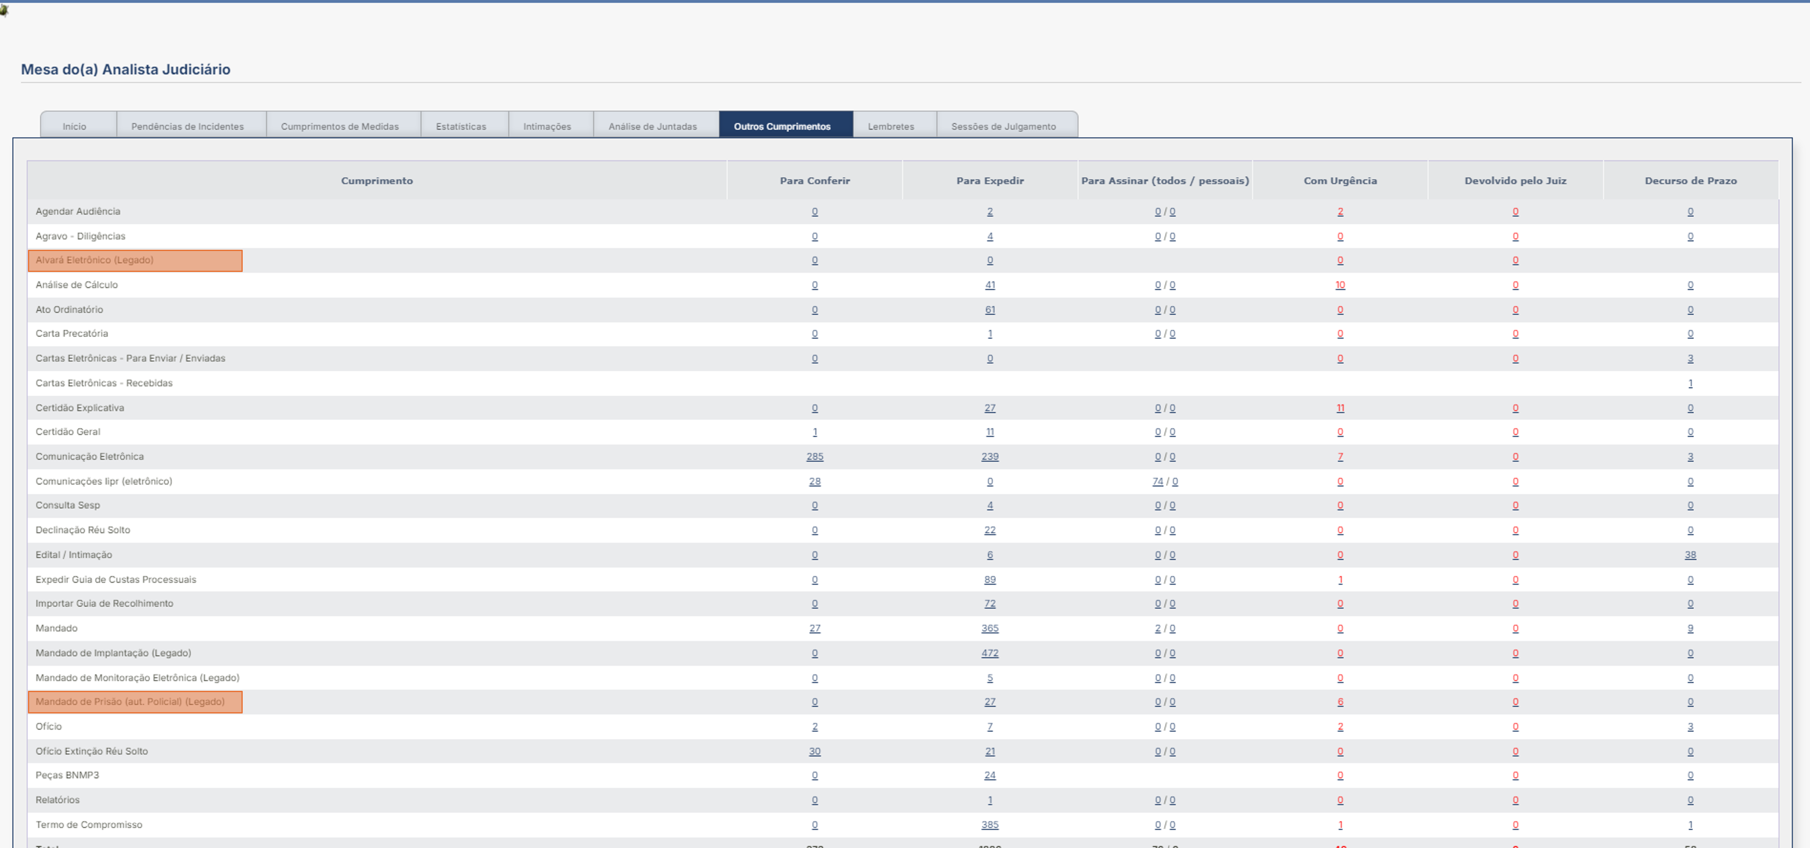Click Certidão Geral Para Conferir count 1

[x=815, y=432]
